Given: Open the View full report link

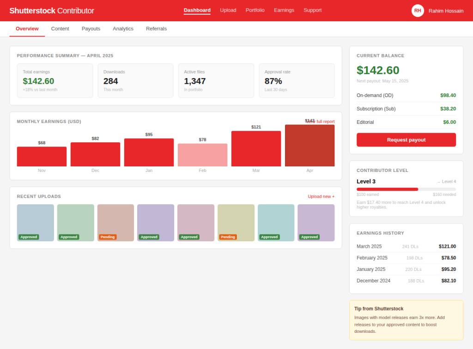Looking at the screenshot, I should [321, 122].
